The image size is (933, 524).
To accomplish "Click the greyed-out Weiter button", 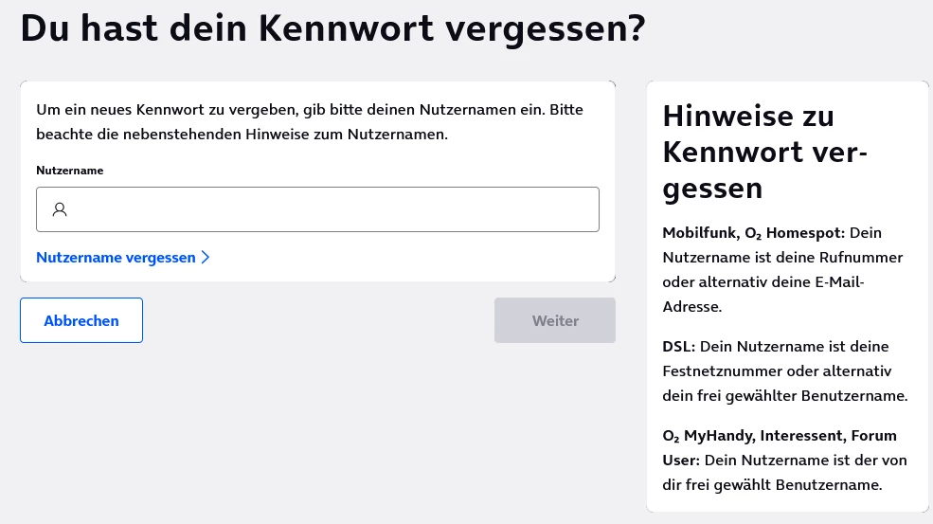I will tap(555, 320).
